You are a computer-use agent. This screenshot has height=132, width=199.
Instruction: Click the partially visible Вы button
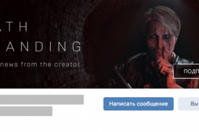189,104
